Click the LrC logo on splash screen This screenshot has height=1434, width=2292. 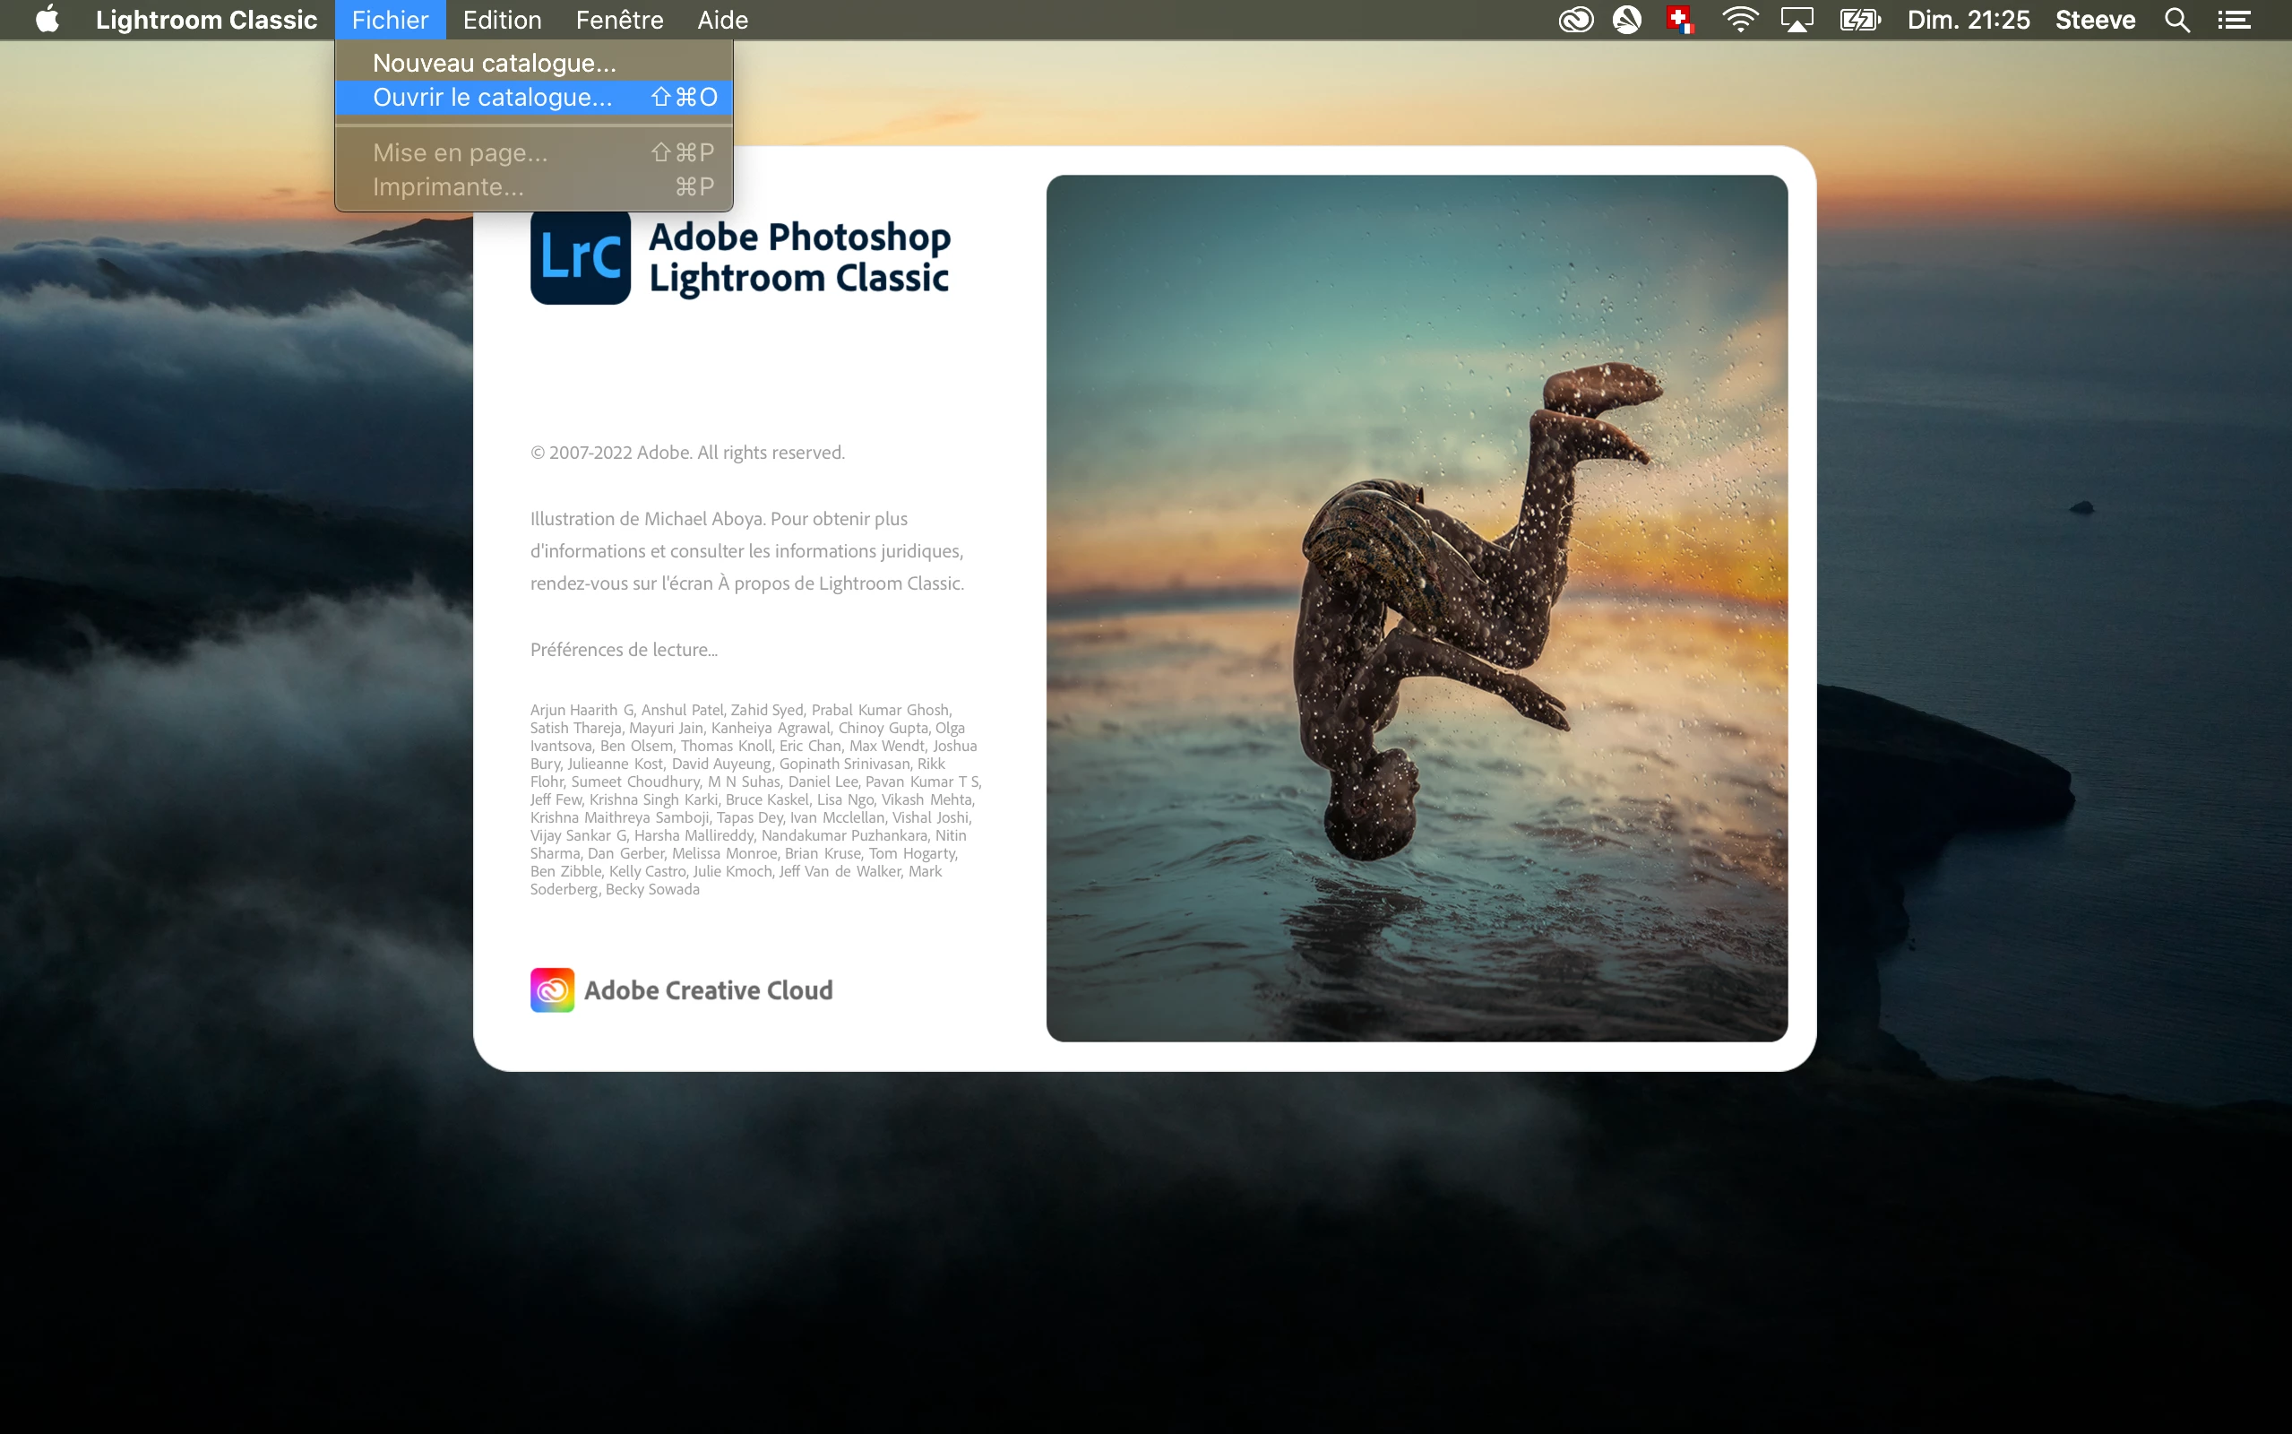click(x=580, y=256)
